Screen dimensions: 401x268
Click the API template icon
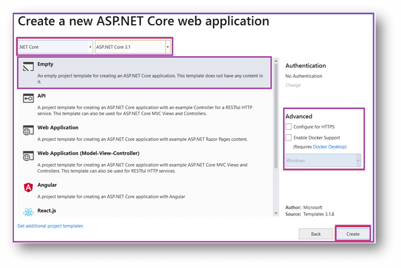pos(28,98)
